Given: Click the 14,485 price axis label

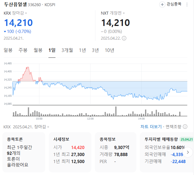Looking at the screenshot, I should click(x=8, y=64).
